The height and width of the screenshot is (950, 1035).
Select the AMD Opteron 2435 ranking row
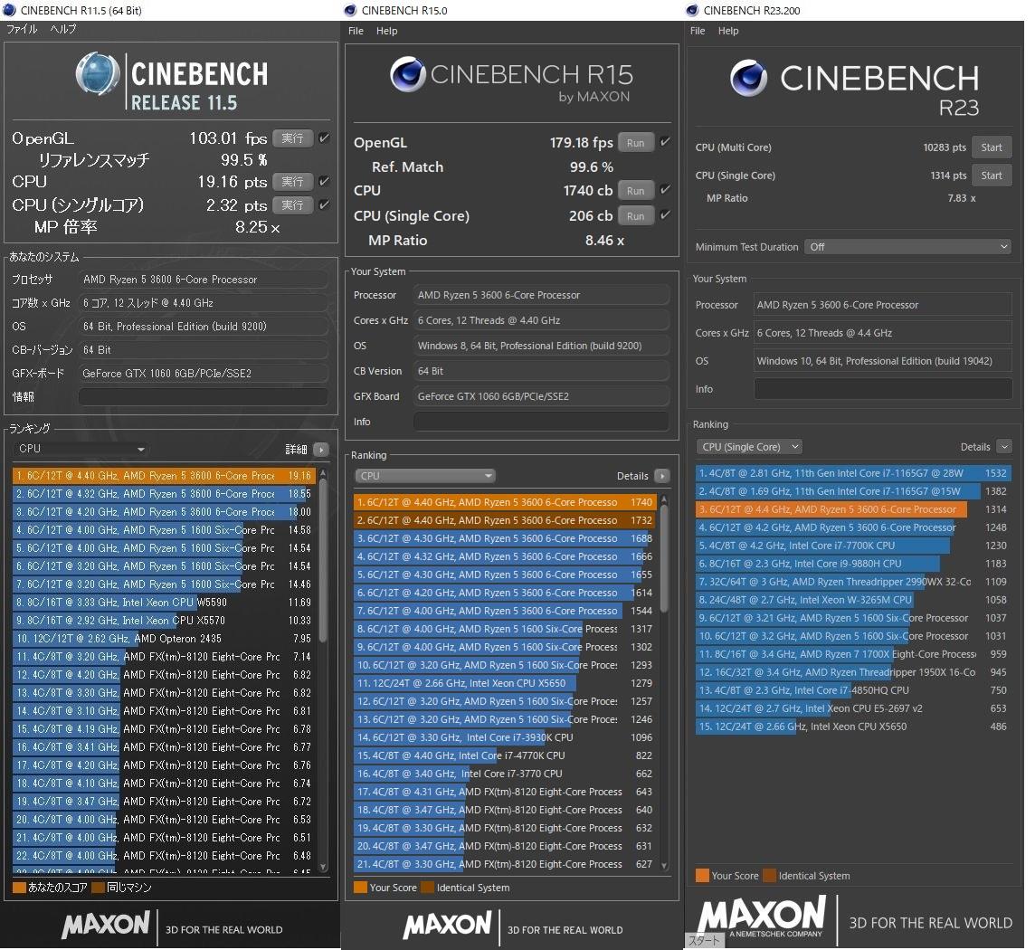coord(164,639)
